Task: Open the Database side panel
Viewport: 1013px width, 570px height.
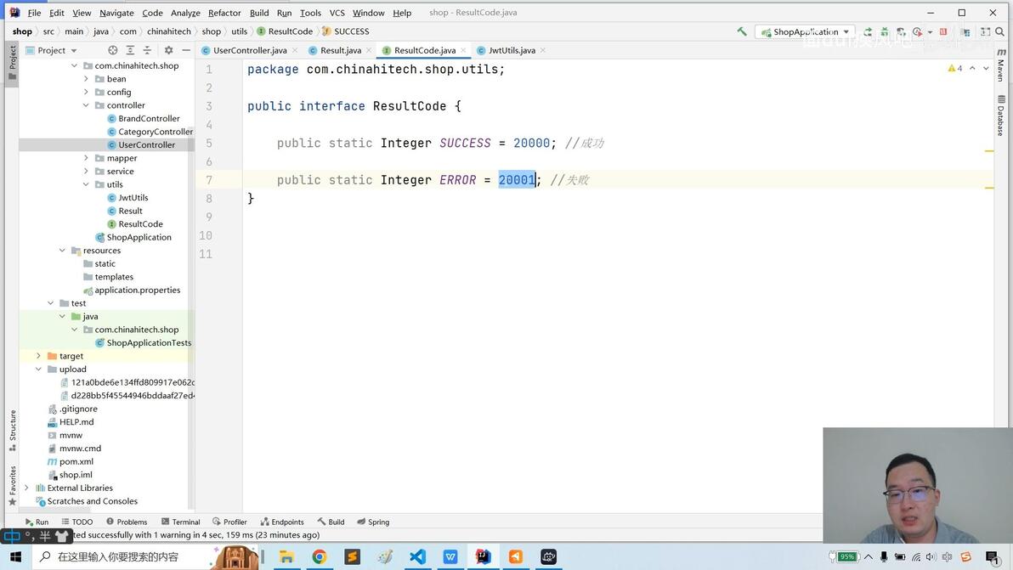Action: pyautogui.click(x=1001, y=116)
